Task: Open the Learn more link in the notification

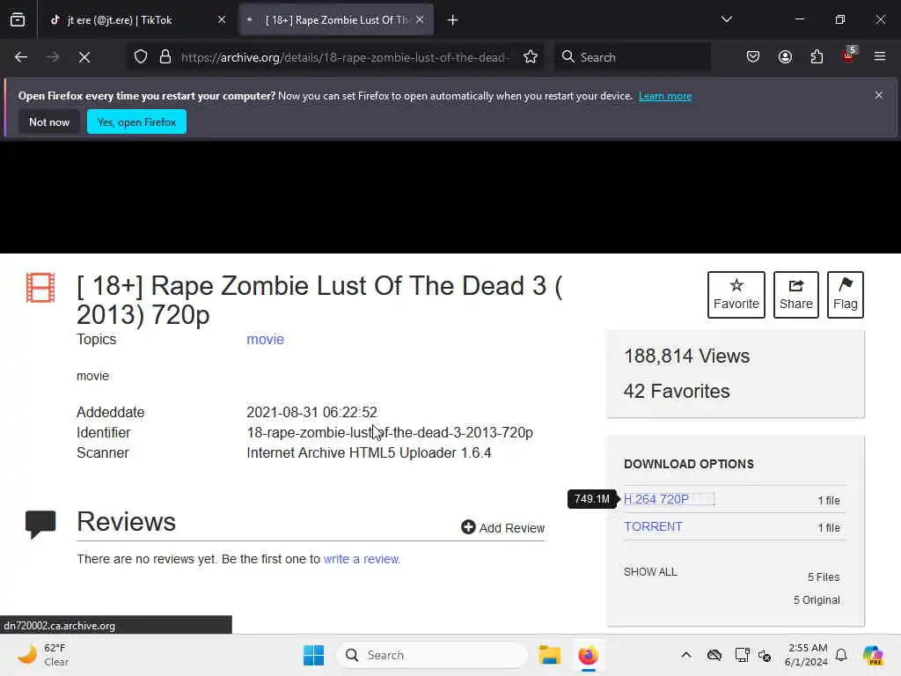Action: pos(665,96)
